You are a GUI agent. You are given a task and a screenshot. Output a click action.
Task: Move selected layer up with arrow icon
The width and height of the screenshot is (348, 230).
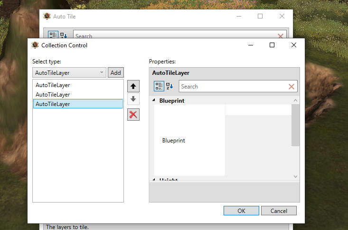click(133, 86)
